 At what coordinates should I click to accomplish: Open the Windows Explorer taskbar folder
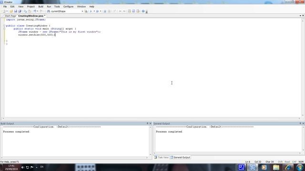(276, 167)
